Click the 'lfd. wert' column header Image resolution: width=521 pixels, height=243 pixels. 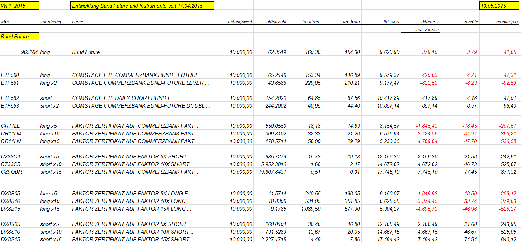(x=391, y=22)
